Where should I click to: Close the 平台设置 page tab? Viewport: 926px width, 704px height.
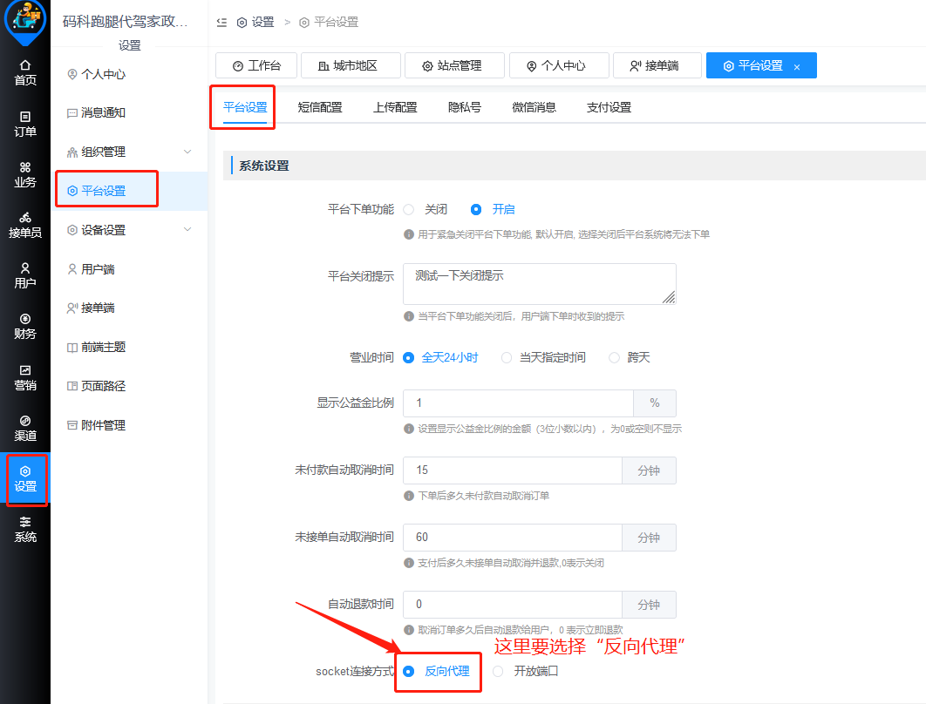coord(797,67)
